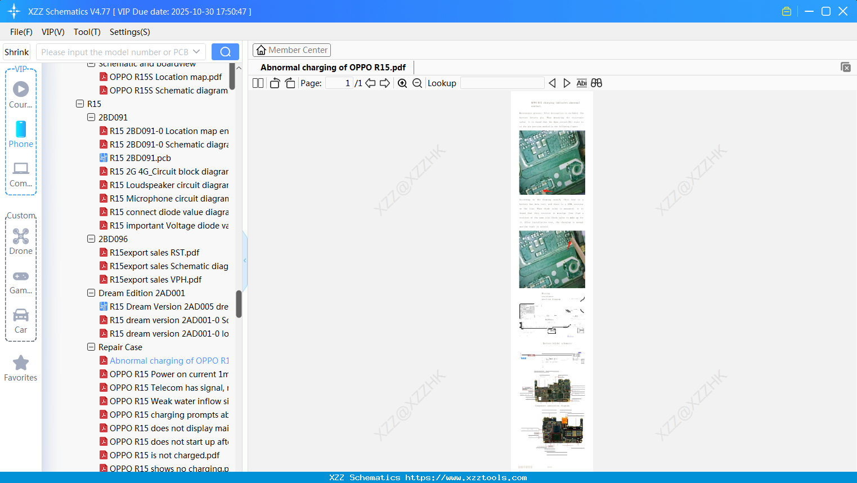Screen dimensions: 857x483
Task: Select the Phone category icon
Action: [x=21, y=135]
